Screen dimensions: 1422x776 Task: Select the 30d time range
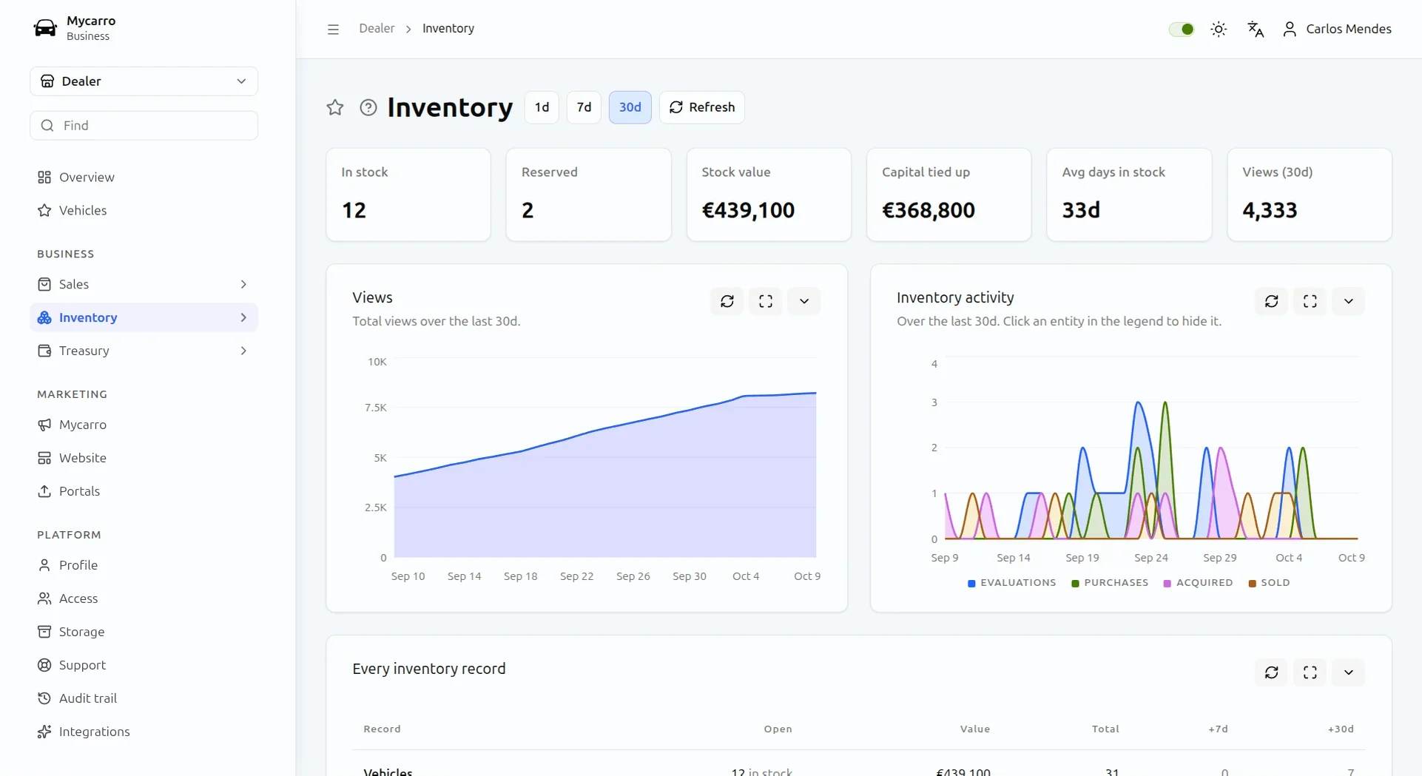(630, 107)
